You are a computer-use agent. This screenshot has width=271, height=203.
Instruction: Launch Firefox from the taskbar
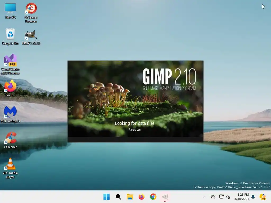pos(141,197)
